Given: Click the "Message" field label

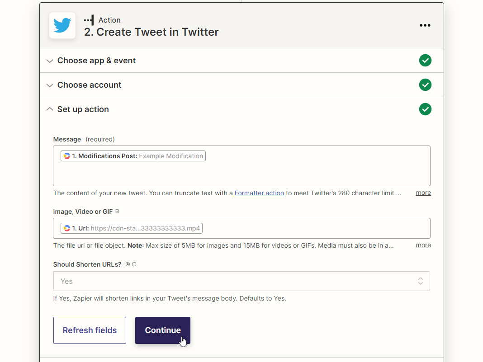Looking at the screenshot, I should [67, 140].
